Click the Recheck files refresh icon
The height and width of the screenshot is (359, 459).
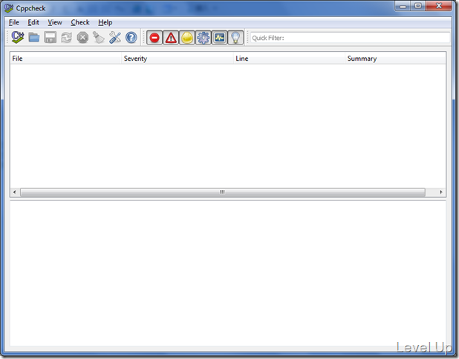coord(66,38)
